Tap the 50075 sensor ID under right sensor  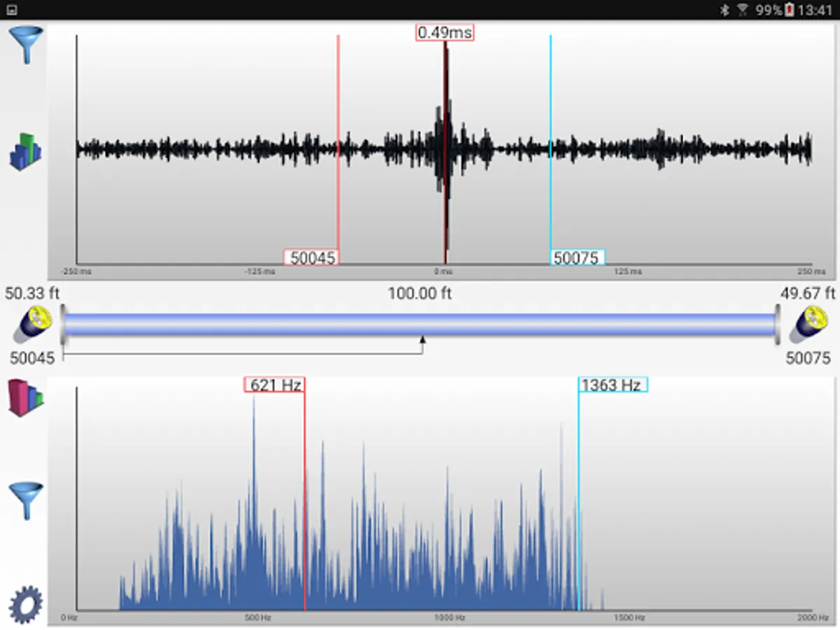808,358
